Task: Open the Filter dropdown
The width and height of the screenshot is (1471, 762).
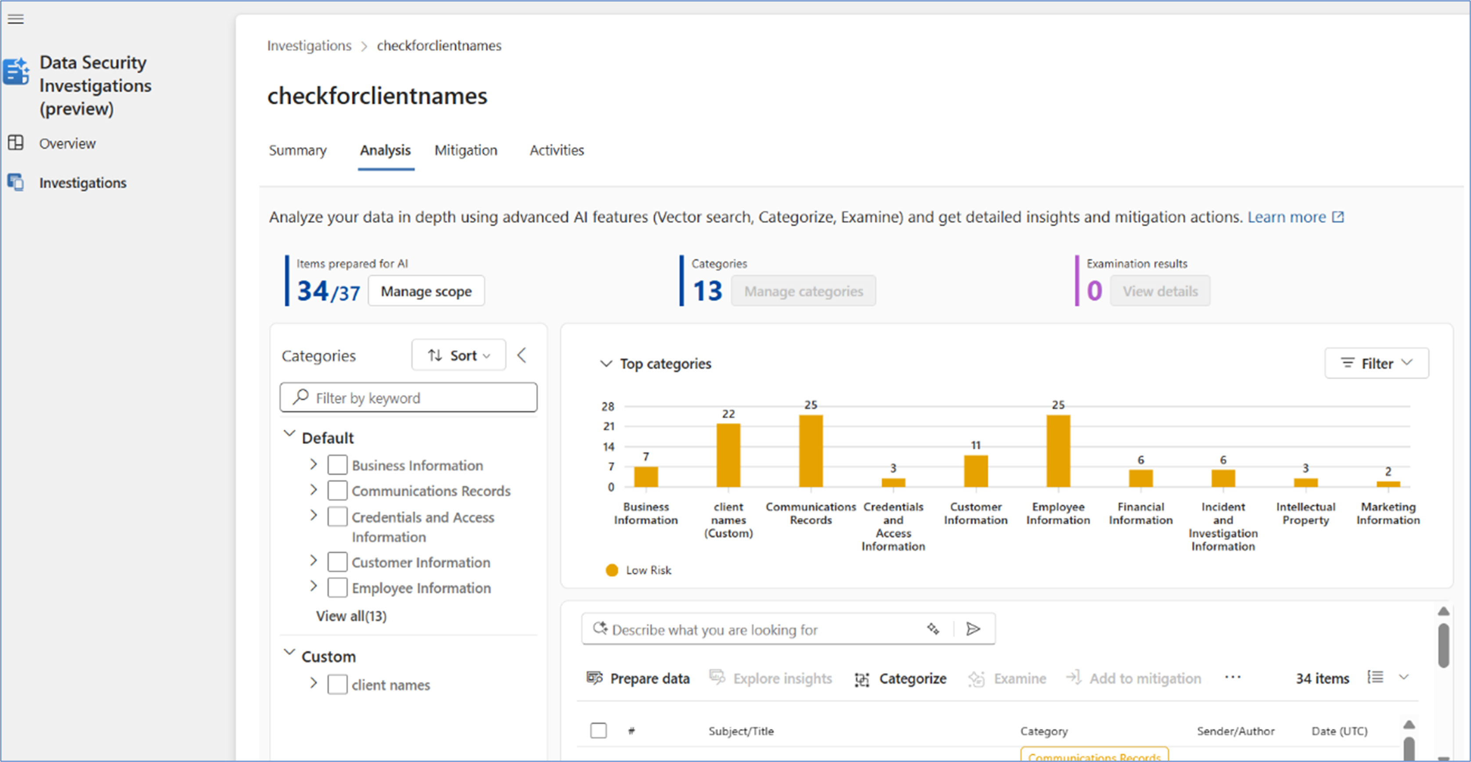Action: pos(1376,363)
